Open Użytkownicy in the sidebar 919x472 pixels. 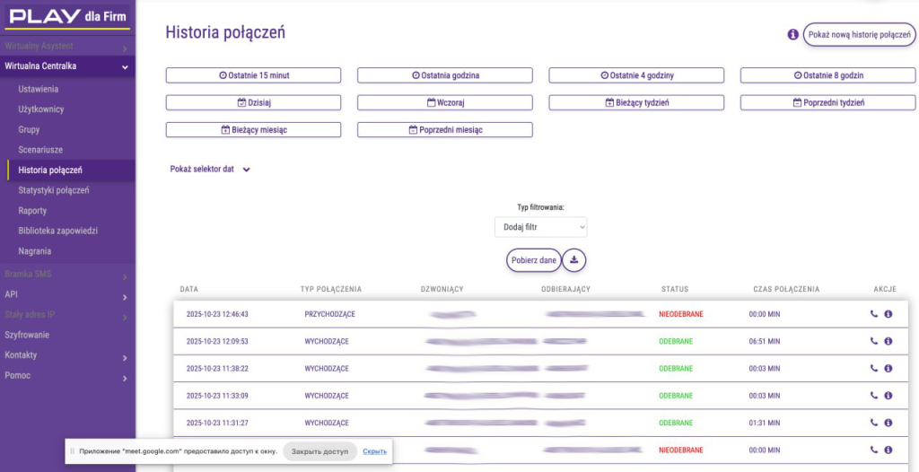click(41, 109)
